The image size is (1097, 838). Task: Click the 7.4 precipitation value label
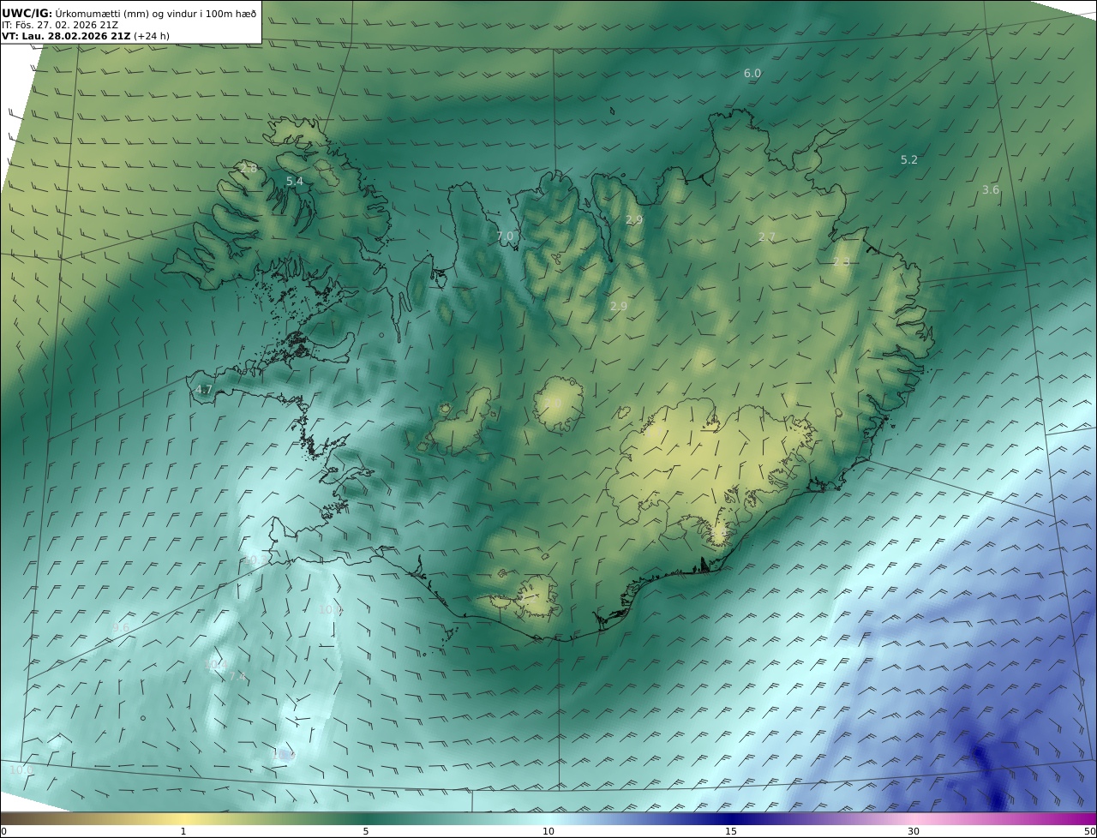[237, 676]
